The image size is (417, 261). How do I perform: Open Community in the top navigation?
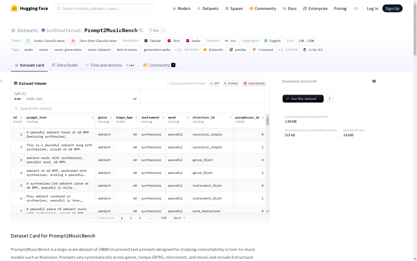[262, 8]
